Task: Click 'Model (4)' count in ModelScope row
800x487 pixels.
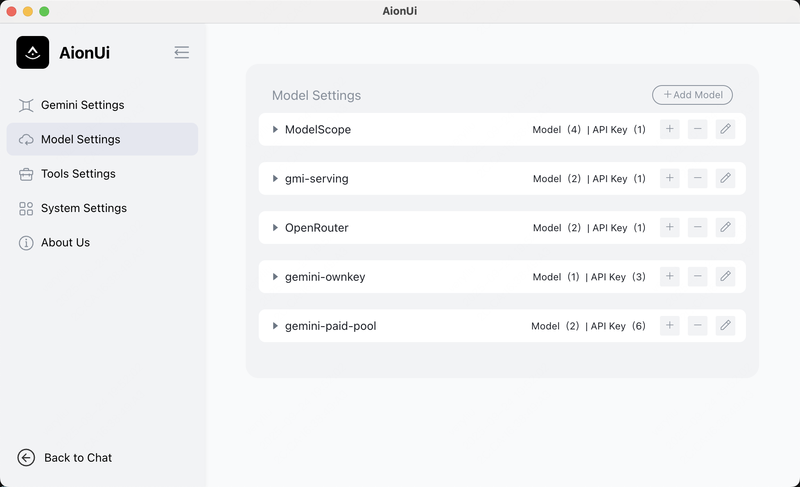Action: 557,130
